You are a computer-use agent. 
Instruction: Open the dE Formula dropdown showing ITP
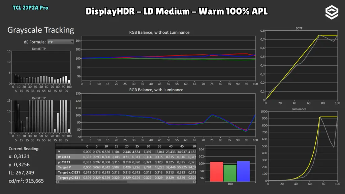click(x=61, y=42)
